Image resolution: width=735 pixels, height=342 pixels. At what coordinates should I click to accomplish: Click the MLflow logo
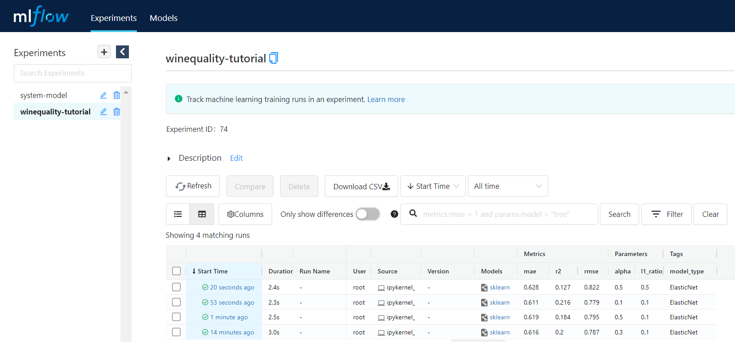pyautogui.click(x=41, y=16)
